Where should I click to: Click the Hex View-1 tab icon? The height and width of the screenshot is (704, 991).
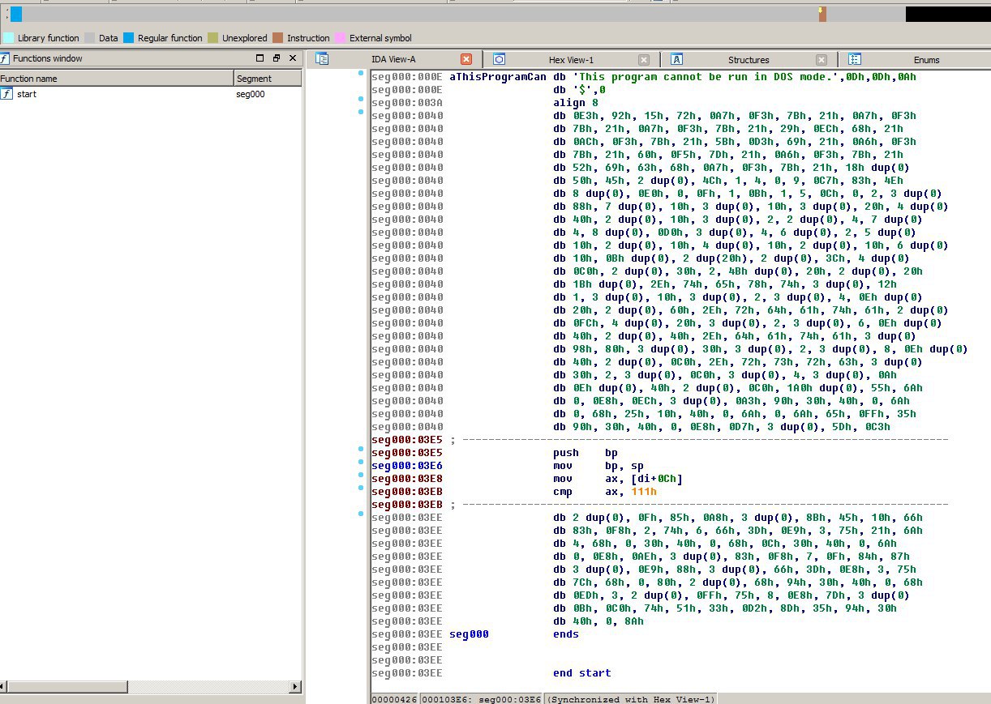500,59
